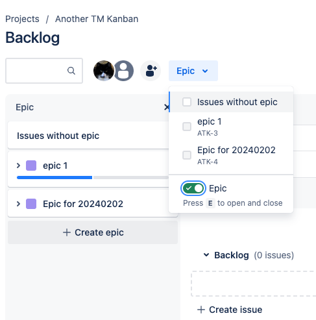Click the Backlog (0 issues) label
This screenshot has width=316, height=320.
[254, 255]
